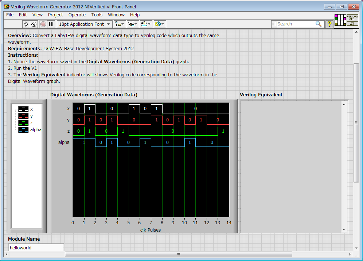Image resolution: width=363 pixels, height=261 pixels.
Task: Toggle the x plot legend icon
Action: click(x=23, y=109)
